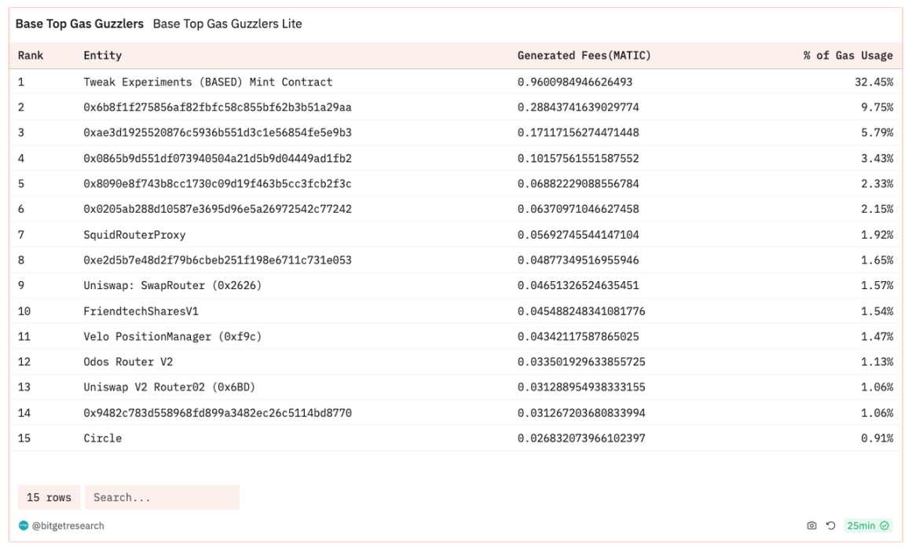The height and width of the screenshot is (549, 905).
Task: Click the 15 rows count label
Action: pos(49,497)
